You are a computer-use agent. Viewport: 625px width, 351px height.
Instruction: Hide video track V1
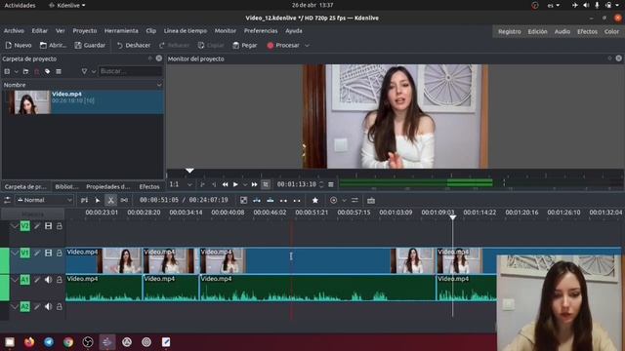coord(48,253)
